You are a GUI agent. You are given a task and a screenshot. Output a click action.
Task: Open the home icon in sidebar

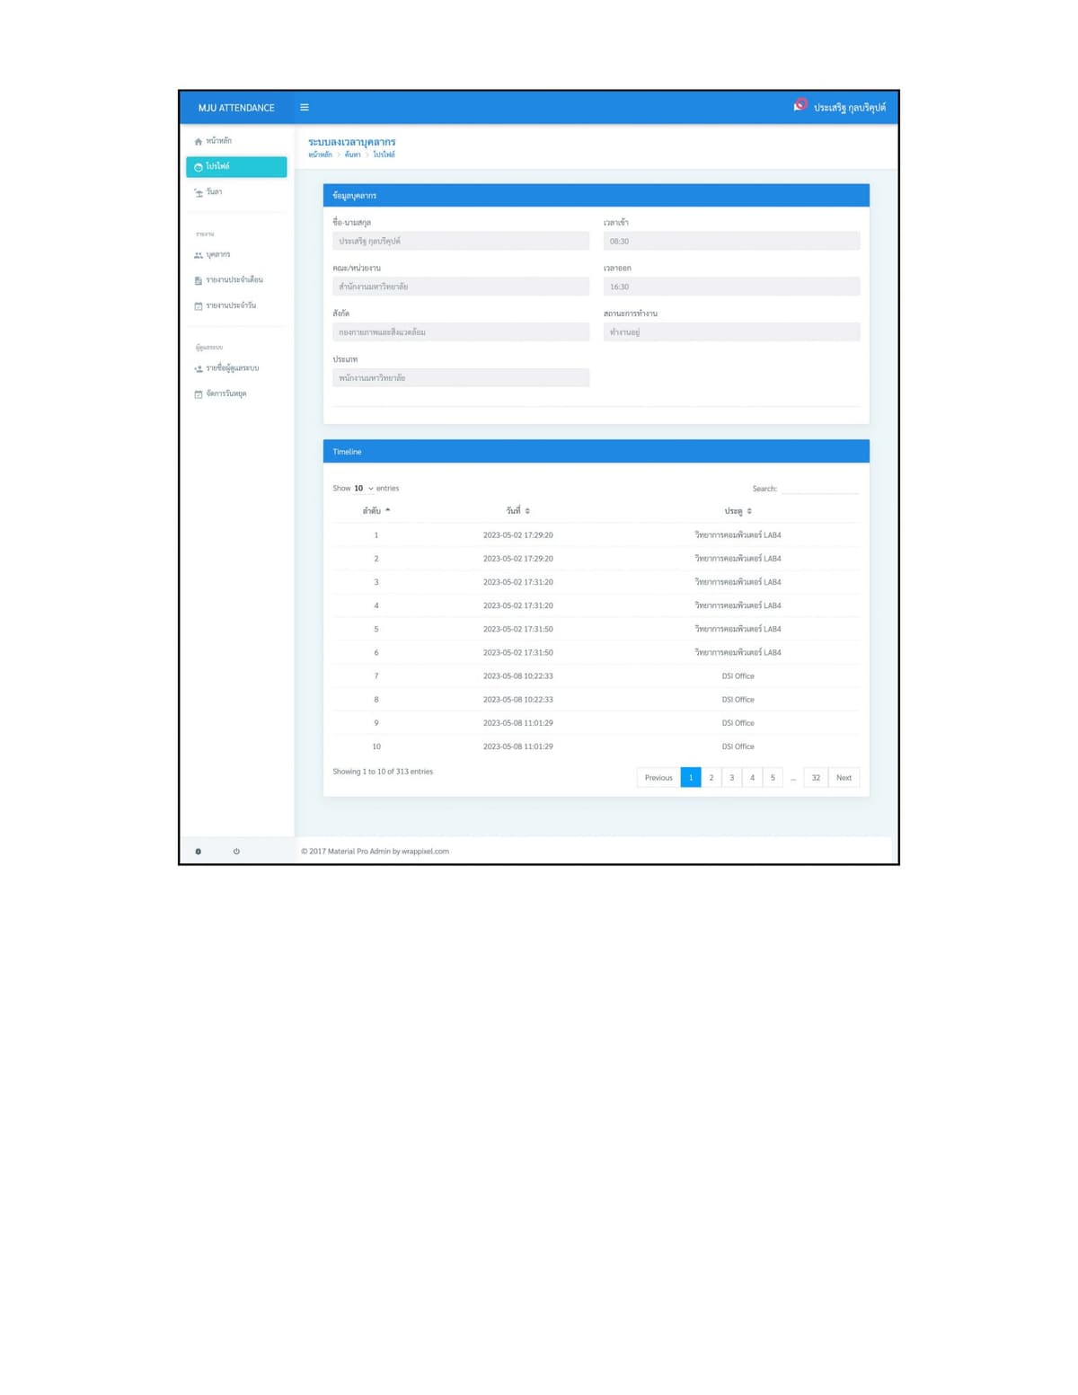coord(199,141)
